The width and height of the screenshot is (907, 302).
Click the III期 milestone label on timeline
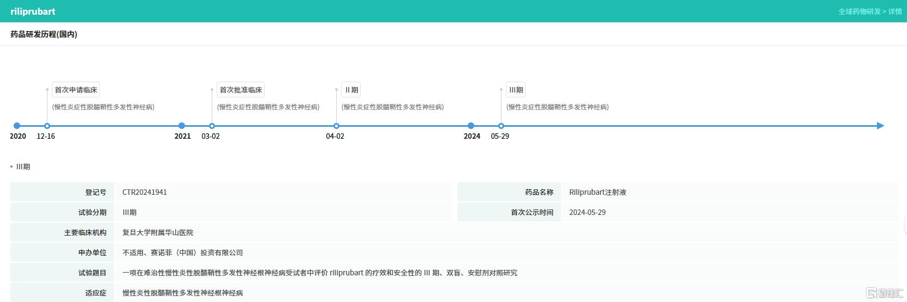pyautogui.click(x=516, y=90)
